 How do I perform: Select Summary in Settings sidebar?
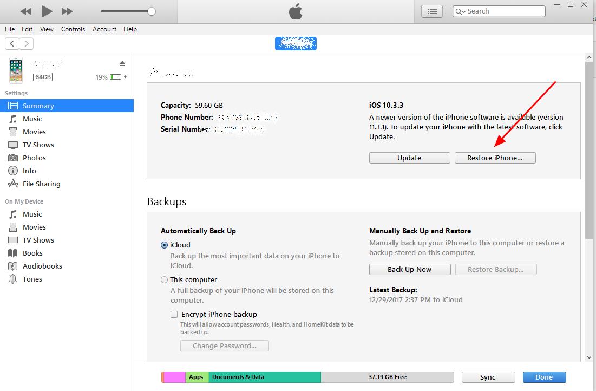67,106
